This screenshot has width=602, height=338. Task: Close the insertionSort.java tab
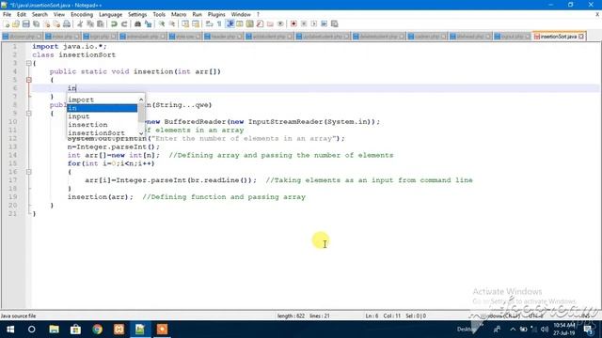click(x=581, y=37)
